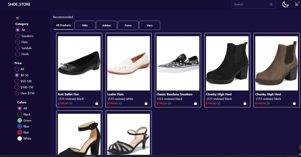Pick the Green color swatch
The image size is (301, 157).
pos(20,120)
